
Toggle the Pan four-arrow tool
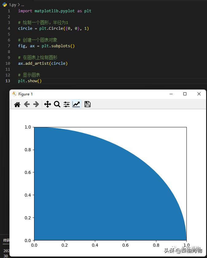tap(48, 104)
